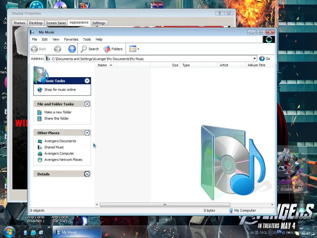Open the Edit menu

45,39
